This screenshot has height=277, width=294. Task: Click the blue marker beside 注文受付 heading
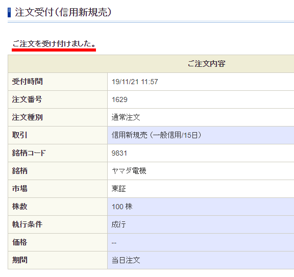[9, 12]
